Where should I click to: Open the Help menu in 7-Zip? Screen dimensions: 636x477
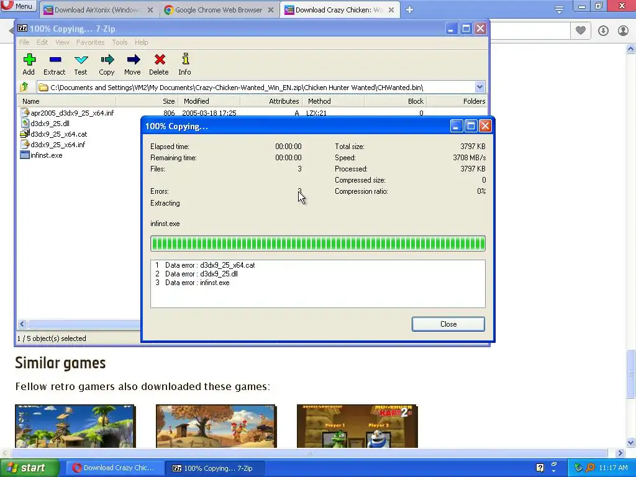pos(142,42)
